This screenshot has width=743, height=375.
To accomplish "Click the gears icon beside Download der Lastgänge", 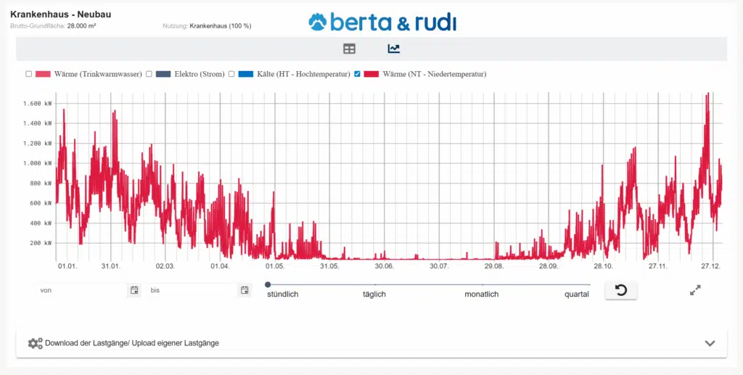I will click(35, 343).
